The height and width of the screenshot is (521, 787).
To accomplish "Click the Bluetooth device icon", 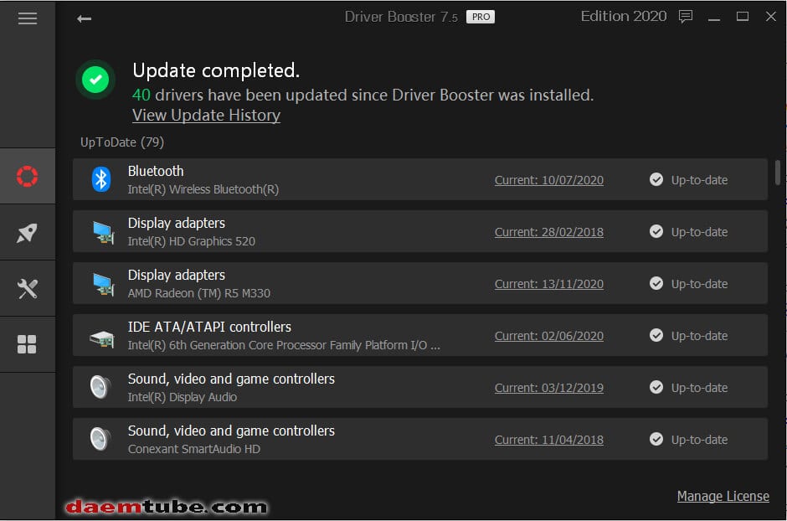I will [101, 179].
